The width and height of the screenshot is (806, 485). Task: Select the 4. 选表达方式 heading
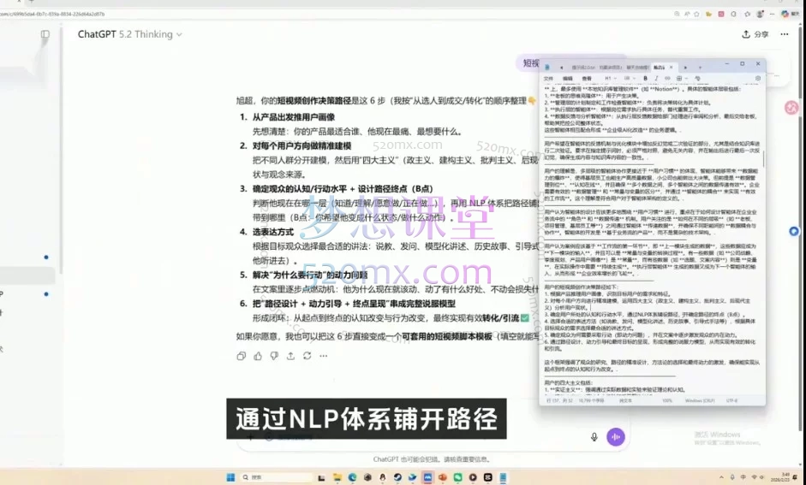tap(266, 232)
